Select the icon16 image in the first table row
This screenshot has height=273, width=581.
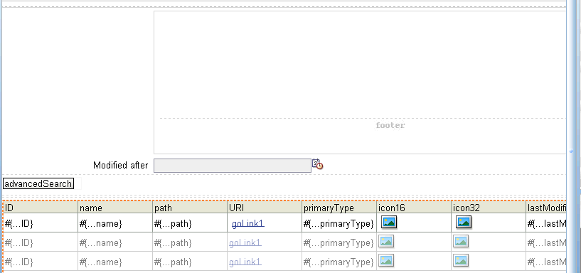[389, 223]
